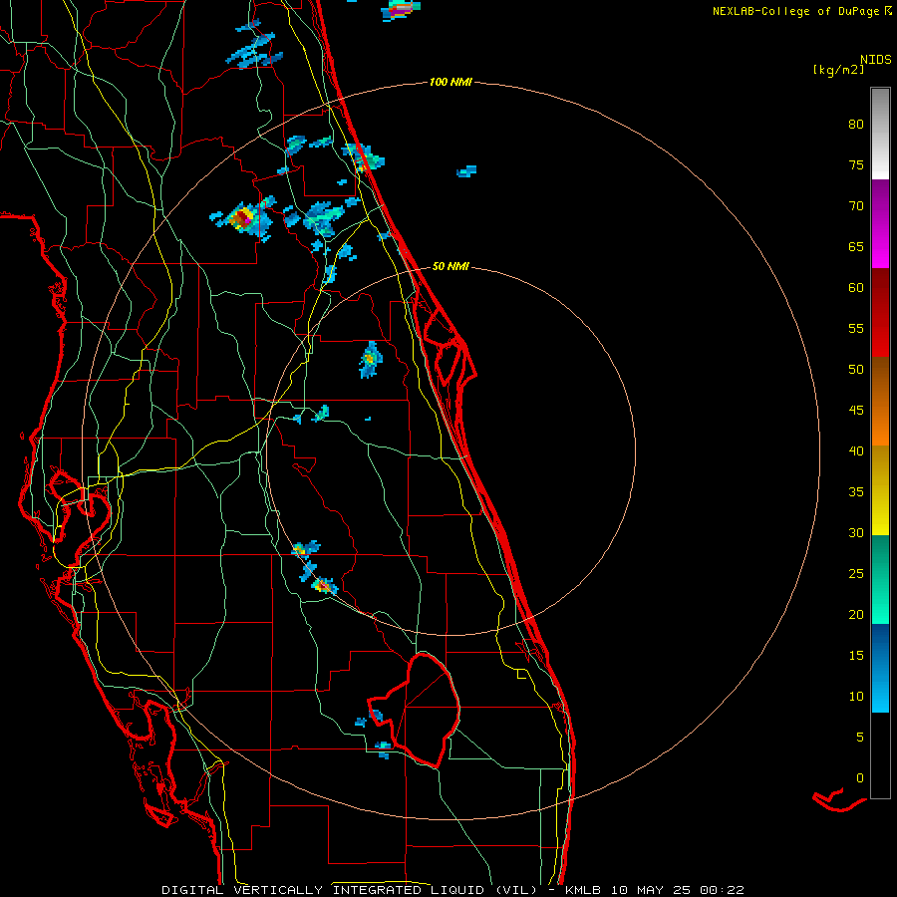Click the 20 value on the VIL scale
This screenshot has width=897, height=897.
856,614
